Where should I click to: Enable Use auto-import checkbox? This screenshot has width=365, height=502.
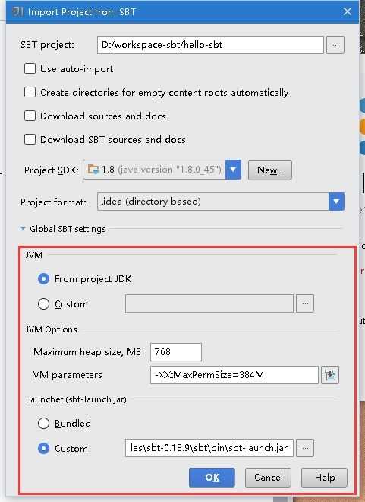point(30,68)
